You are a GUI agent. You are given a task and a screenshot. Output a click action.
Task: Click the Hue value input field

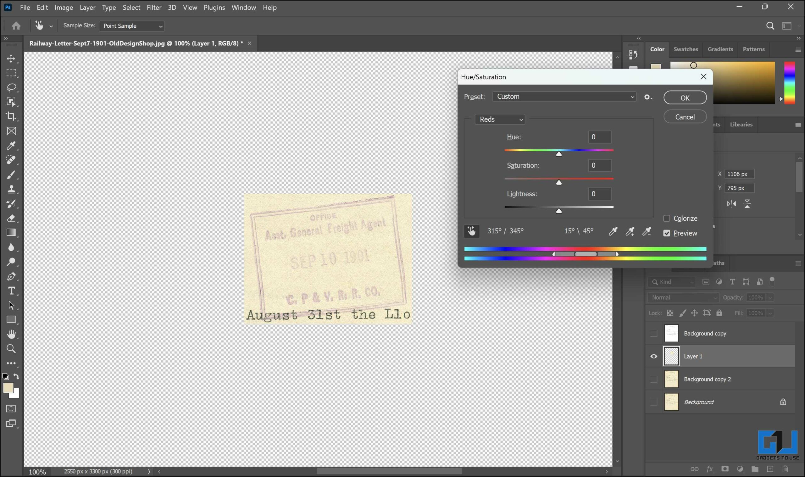click(600, 137)
